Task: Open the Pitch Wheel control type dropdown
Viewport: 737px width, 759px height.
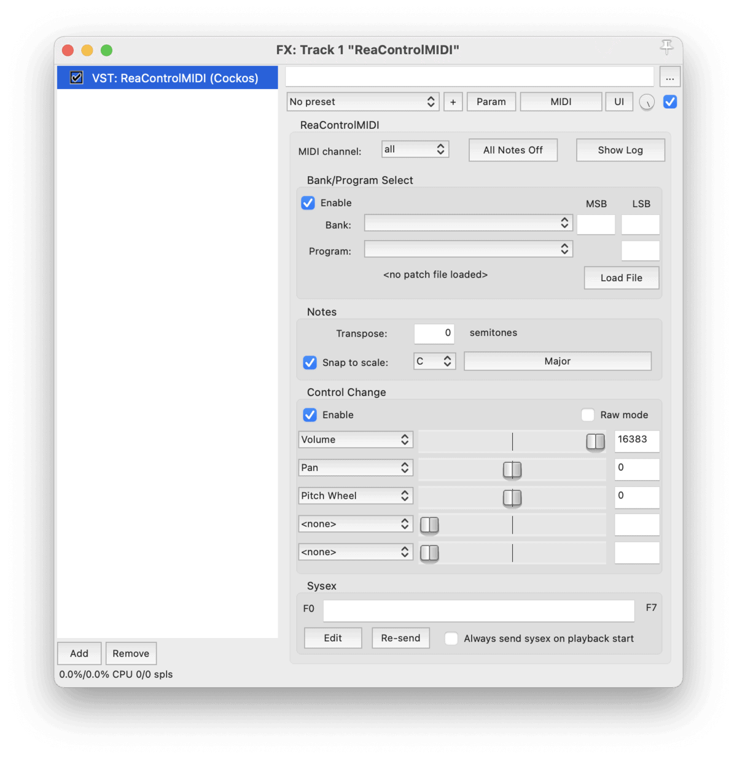Action: [356, 496]
